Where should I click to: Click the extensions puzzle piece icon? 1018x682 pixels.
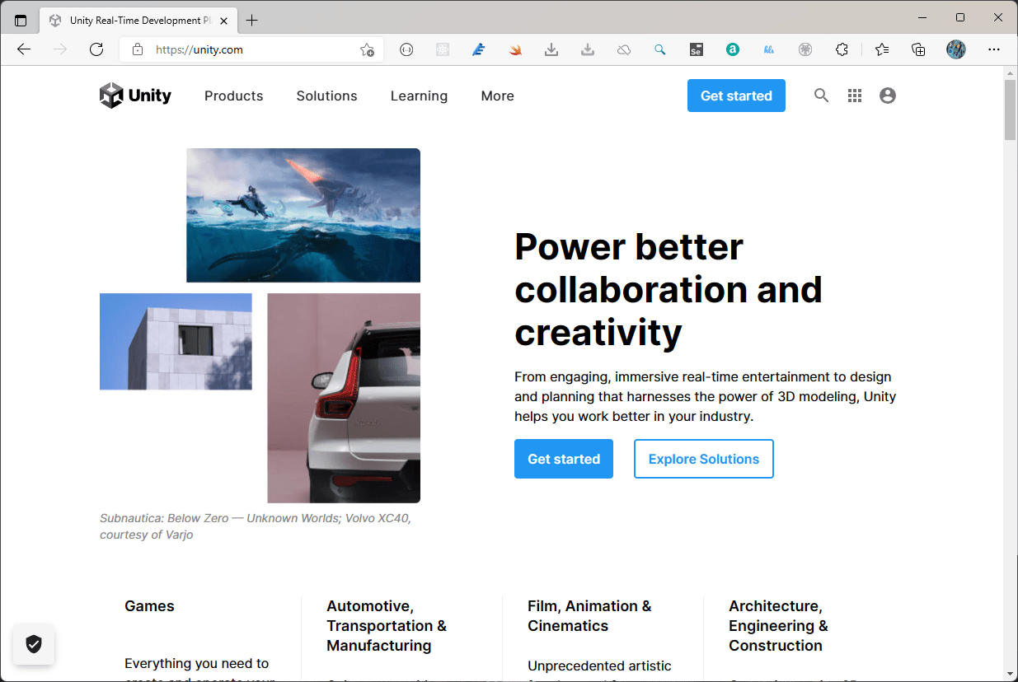click(x=842, y=49)
